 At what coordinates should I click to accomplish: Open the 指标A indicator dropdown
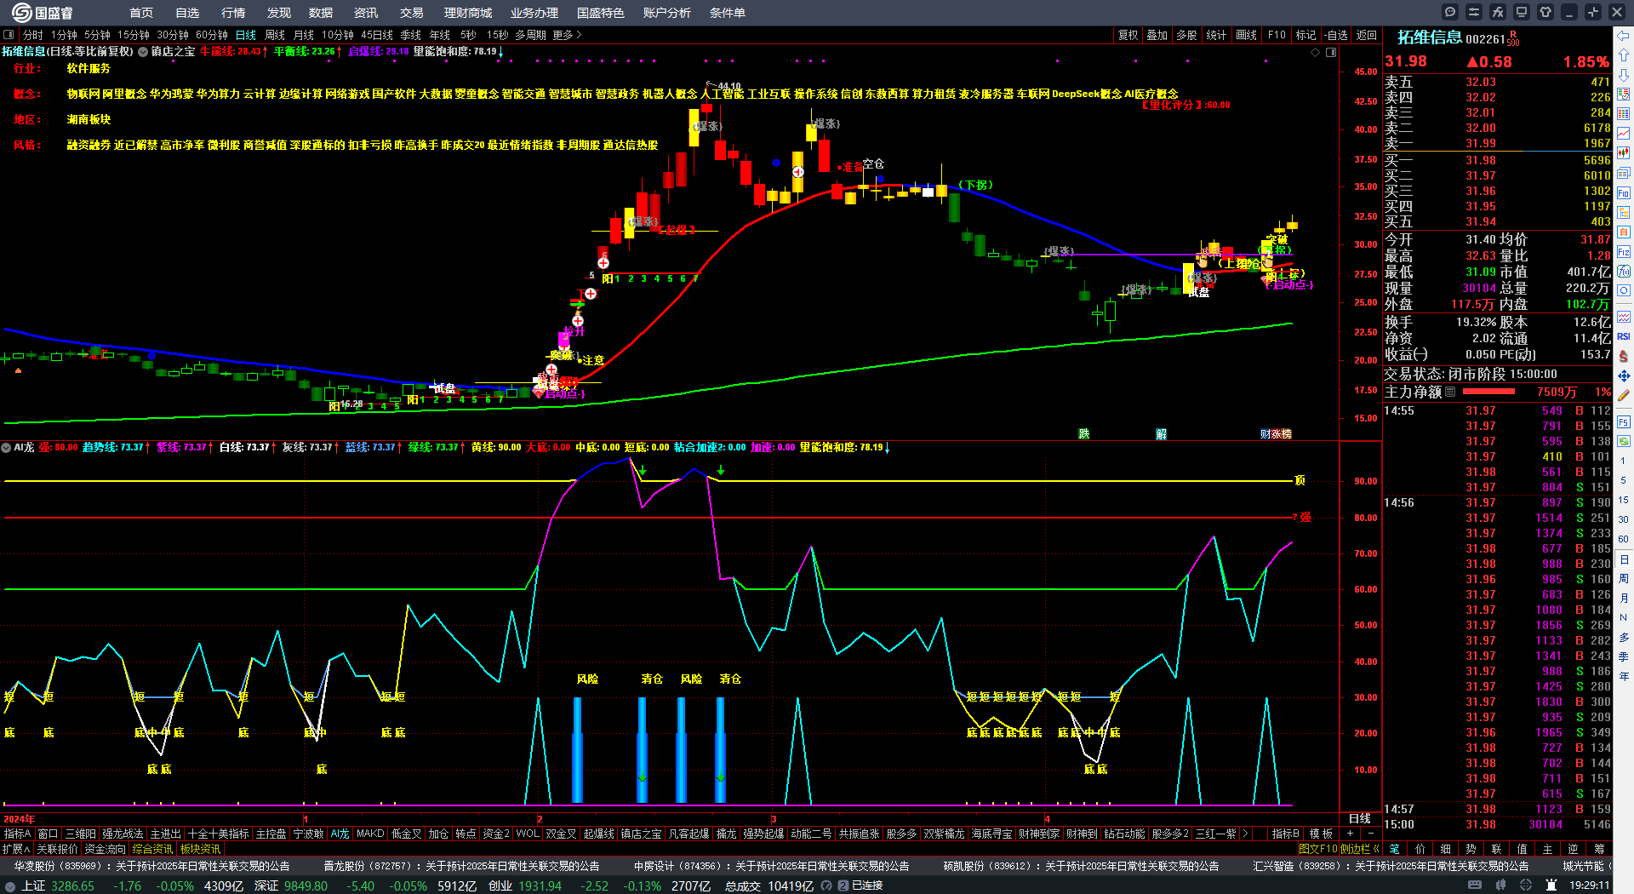[18, 834]
